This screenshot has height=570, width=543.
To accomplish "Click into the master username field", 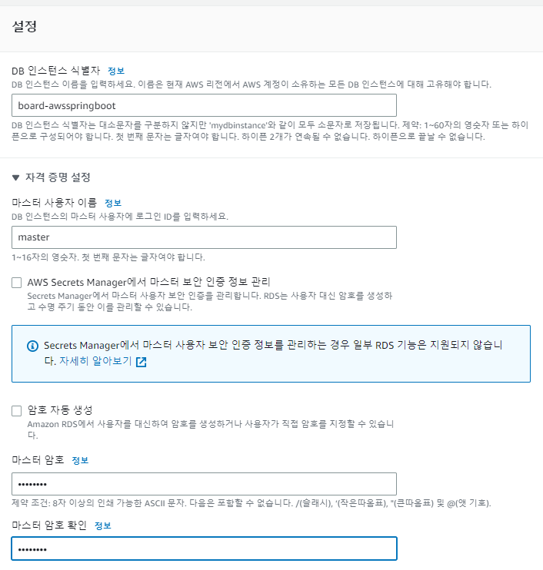I will 204,237.
